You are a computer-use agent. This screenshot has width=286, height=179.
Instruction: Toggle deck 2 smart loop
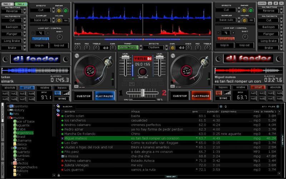point(226,39)
